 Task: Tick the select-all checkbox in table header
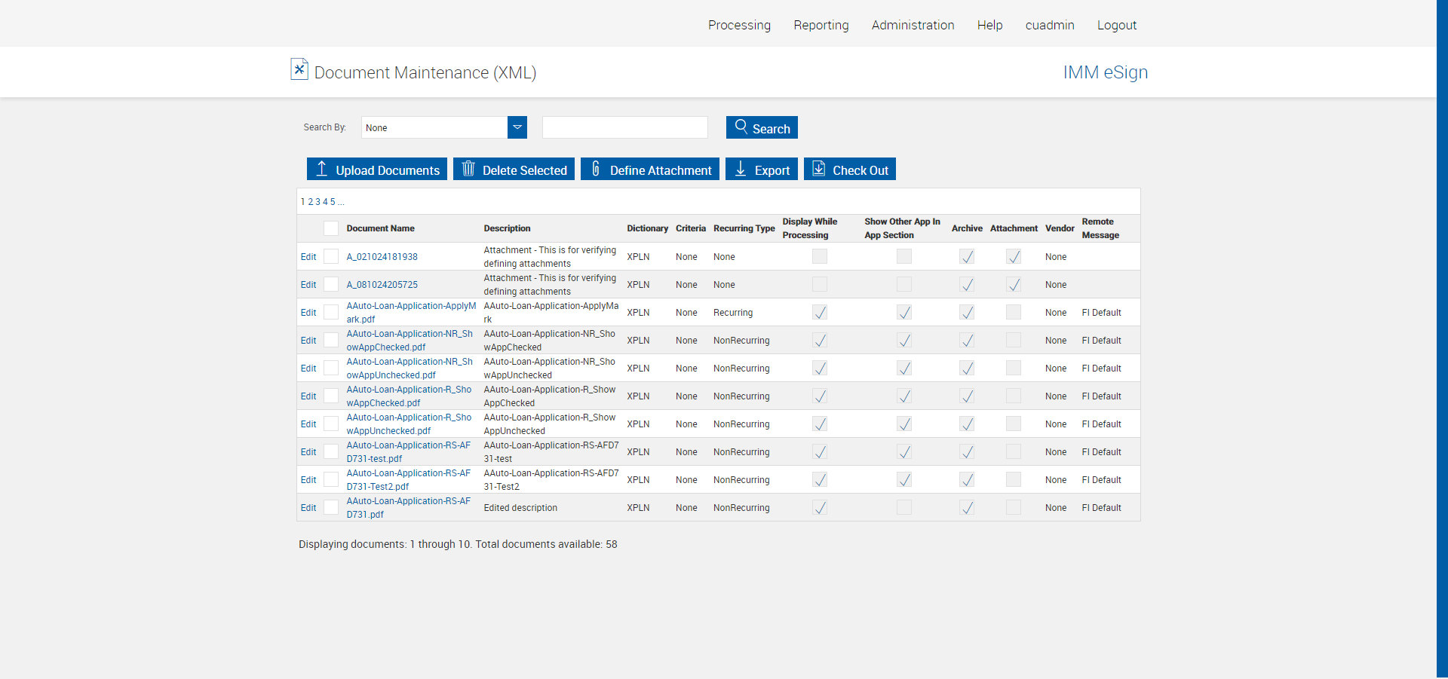point(331,228)
